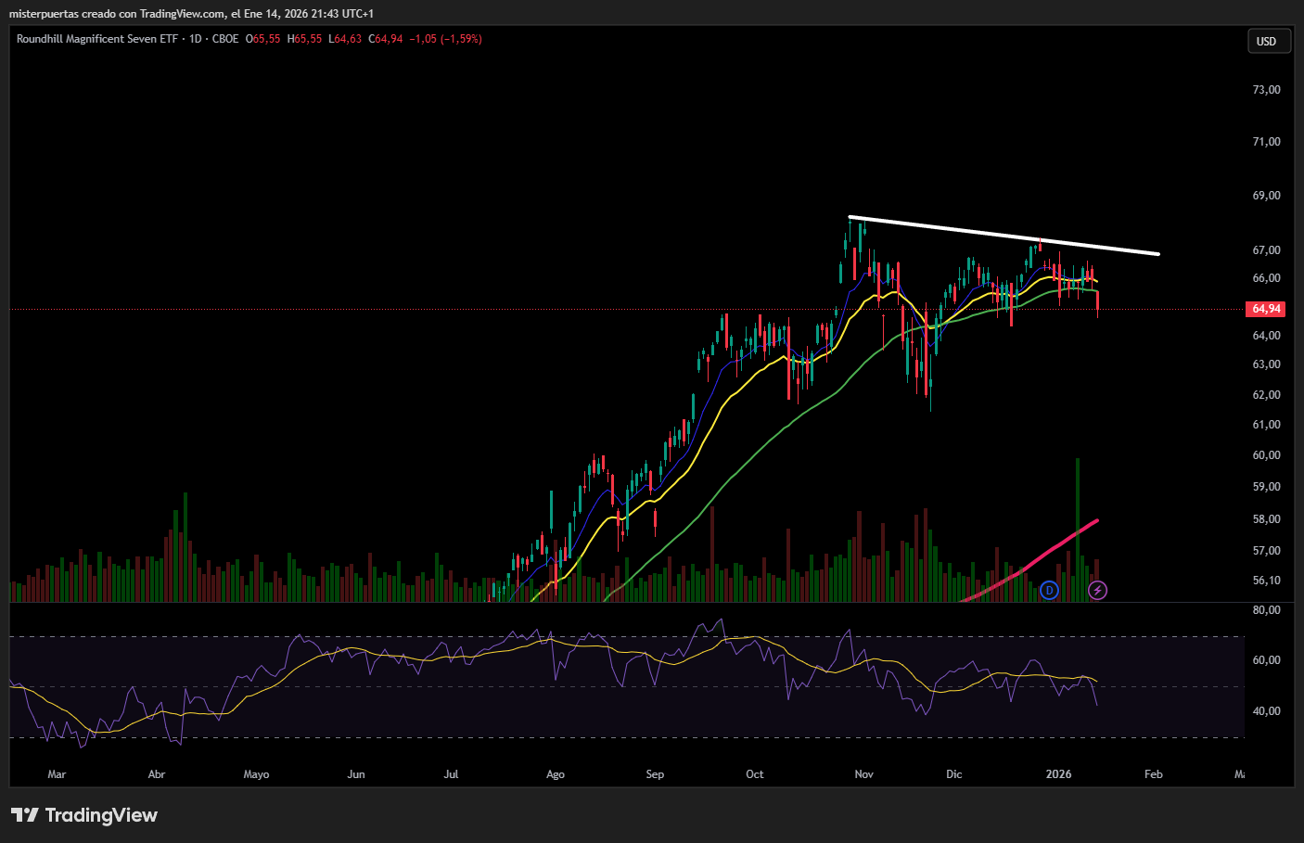This screenshot has width=1304, height=843.
Task: Click the Sep label on the time axis
Action: 655,774
